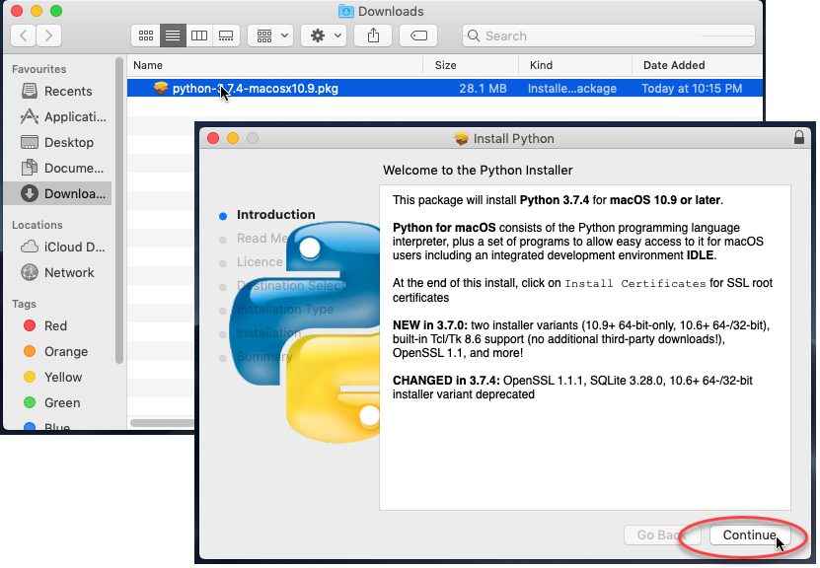Click Continue in the Python installer

pyautogui.click(x=749, y=535)
